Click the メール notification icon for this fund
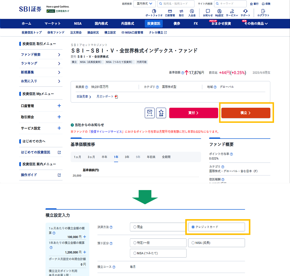This screenshot has width=290, height=276. pyautogui.click(x=149, y=113)
